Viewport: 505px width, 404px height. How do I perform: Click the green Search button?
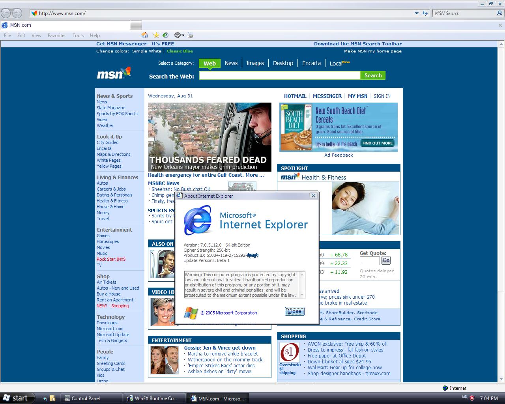click(373, 75)
